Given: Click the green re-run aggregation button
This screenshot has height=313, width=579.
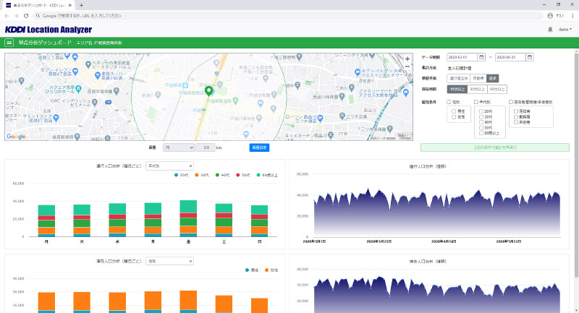Looking at the screenshot, I should 495,147.
